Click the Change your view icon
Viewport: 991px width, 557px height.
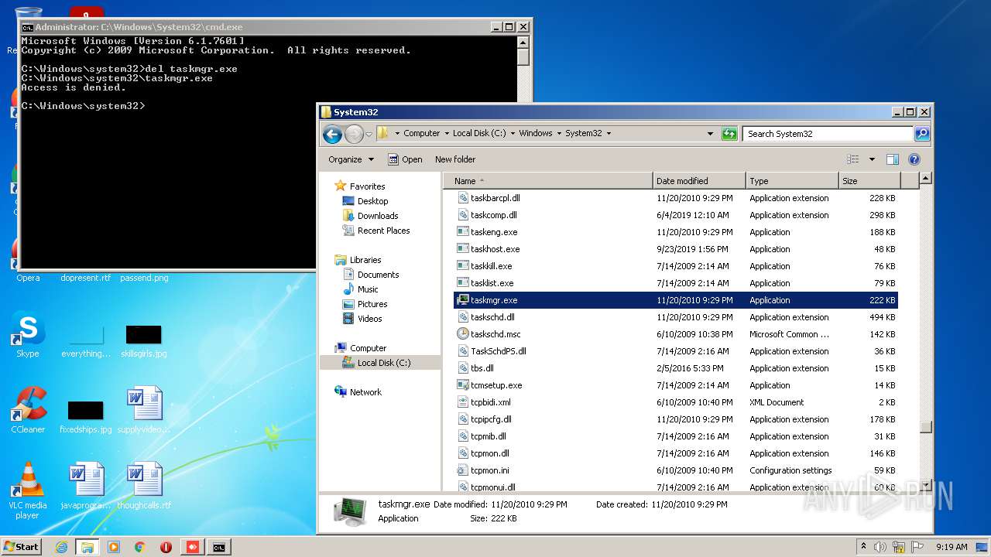pos(853,159)
